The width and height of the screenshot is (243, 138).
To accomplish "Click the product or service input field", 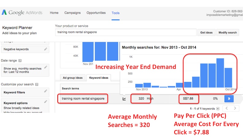I will click(x=126, y=32).
